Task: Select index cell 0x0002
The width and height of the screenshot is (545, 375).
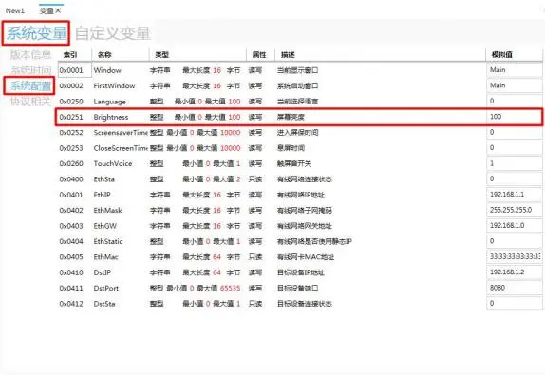Action: [71, 85]
